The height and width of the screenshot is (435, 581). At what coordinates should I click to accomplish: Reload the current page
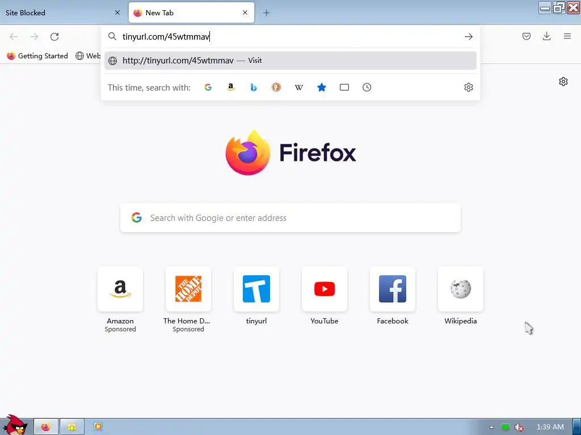pyautogui.click(x=54, y=37)
